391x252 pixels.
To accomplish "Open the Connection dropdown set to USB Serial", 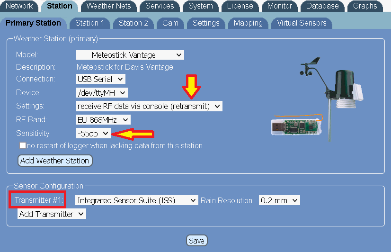I will tap(100, 79).
